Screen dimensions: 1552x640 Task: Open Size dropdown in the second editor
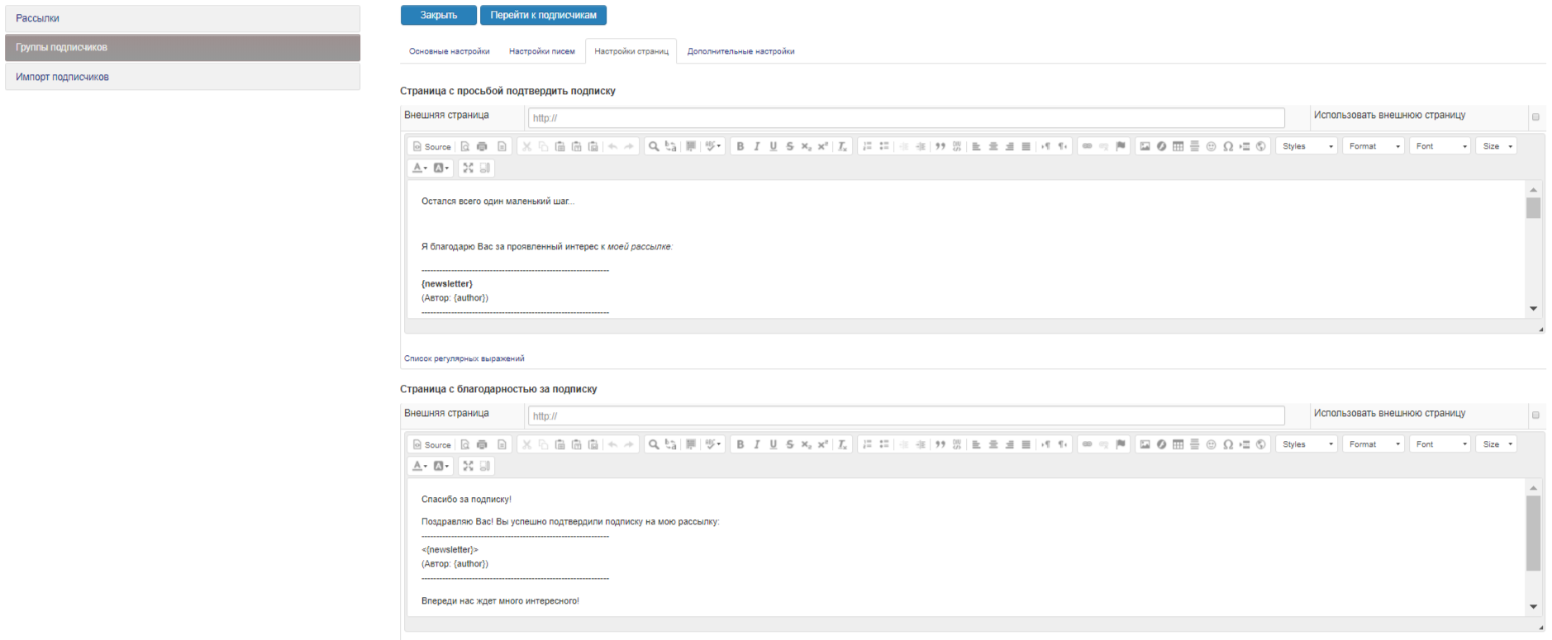1497,444
